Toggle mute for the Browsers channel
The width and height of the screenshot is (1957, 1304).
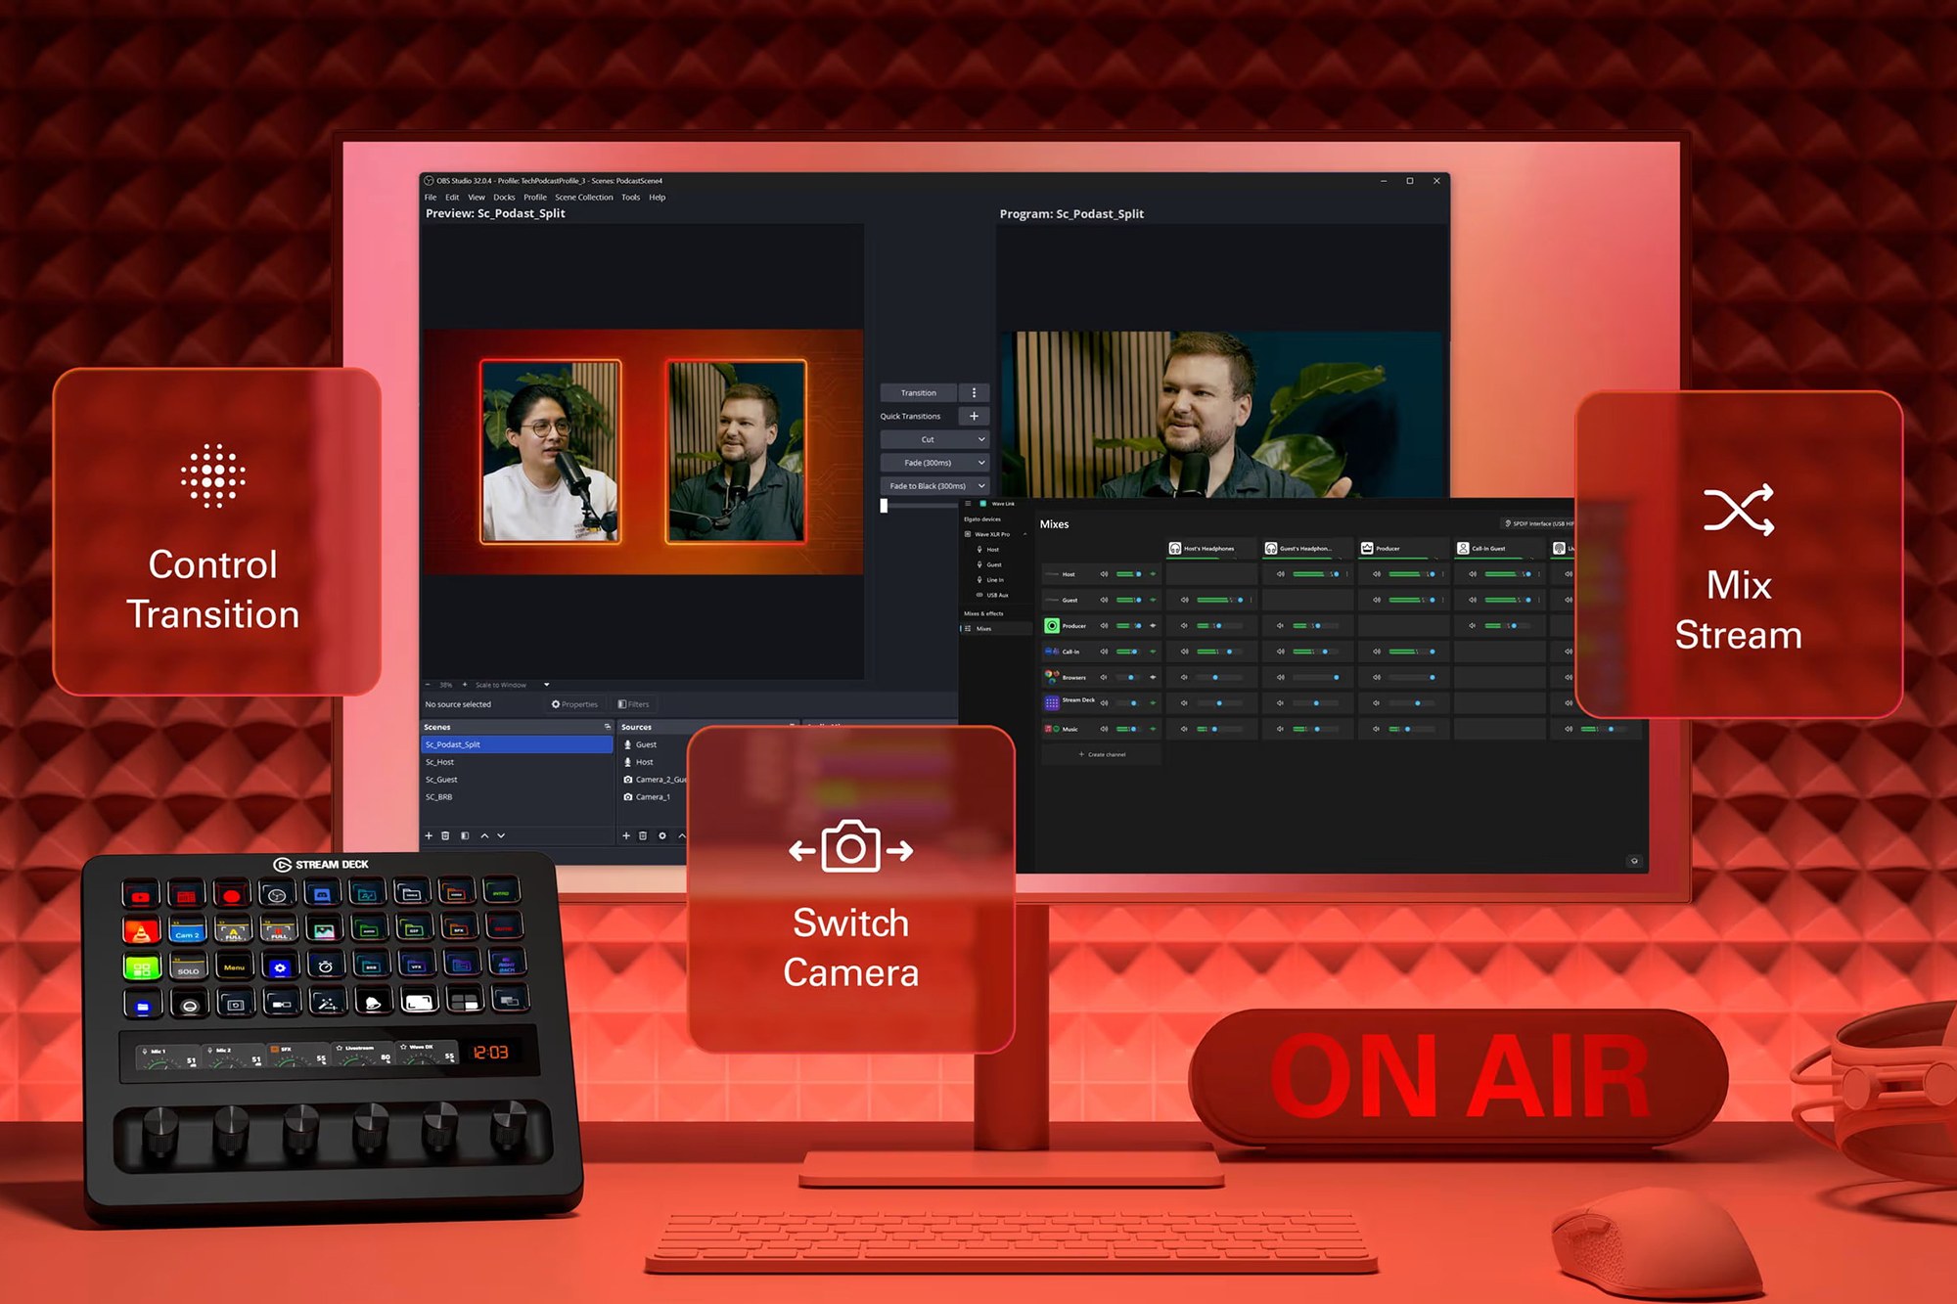click(1104, 677)
